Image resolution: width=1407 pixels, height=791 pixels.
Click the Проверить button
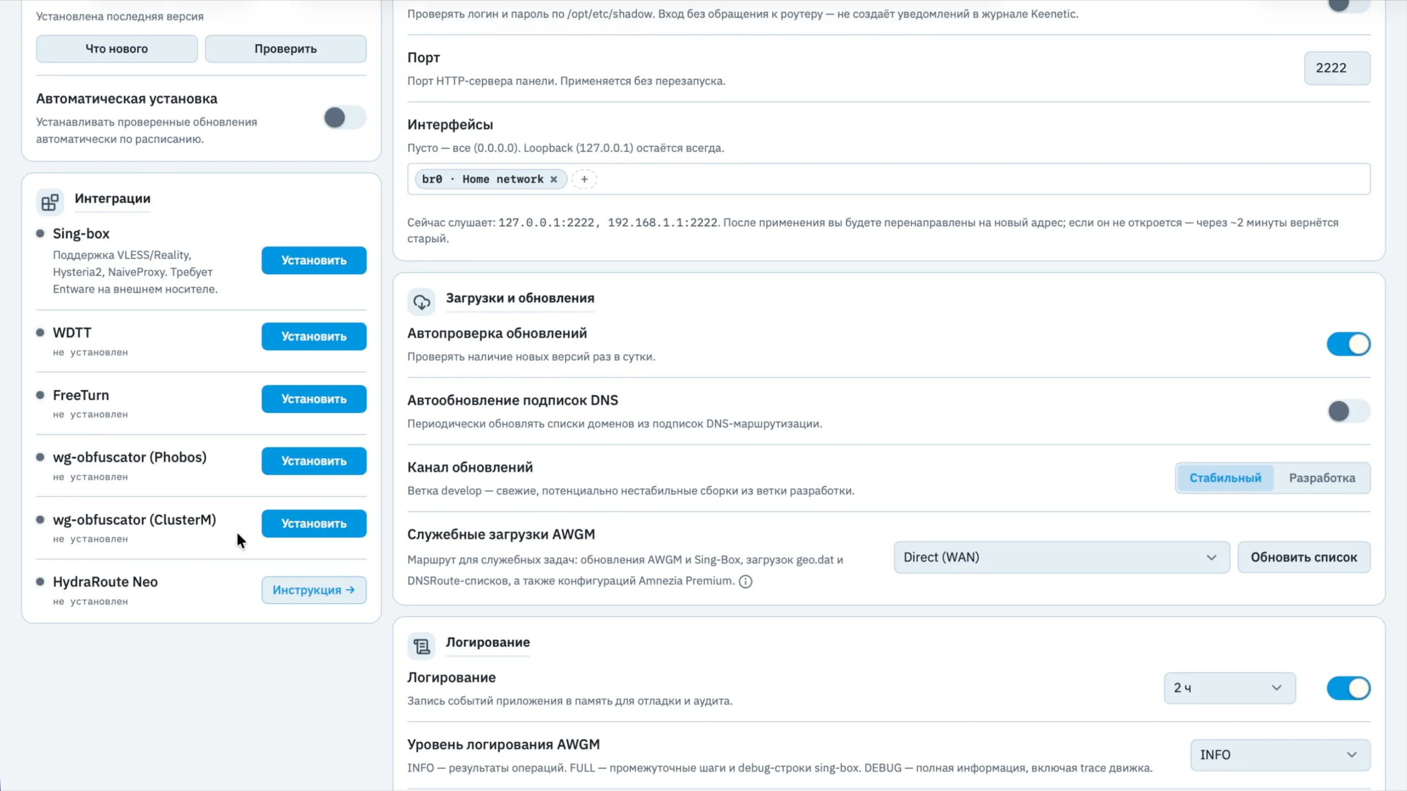(x=286, y=48)
